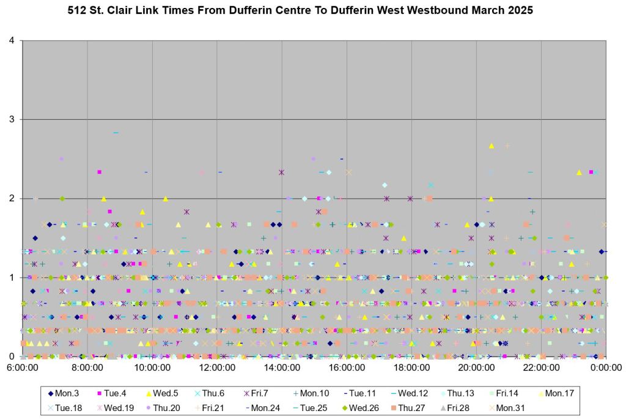
Task: Select the 6:00:00 x-axis label
Action: 23,368
